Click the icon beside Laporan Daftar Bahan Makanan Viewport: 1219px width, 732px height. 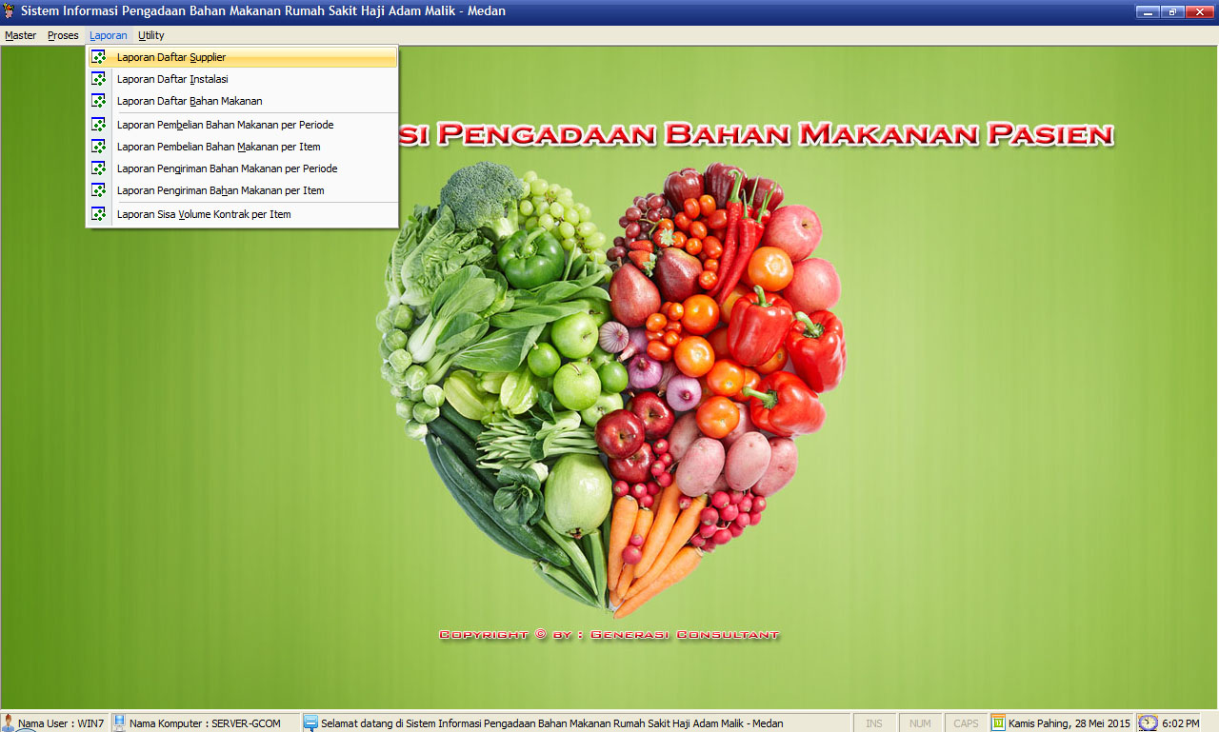pos(98,101)
